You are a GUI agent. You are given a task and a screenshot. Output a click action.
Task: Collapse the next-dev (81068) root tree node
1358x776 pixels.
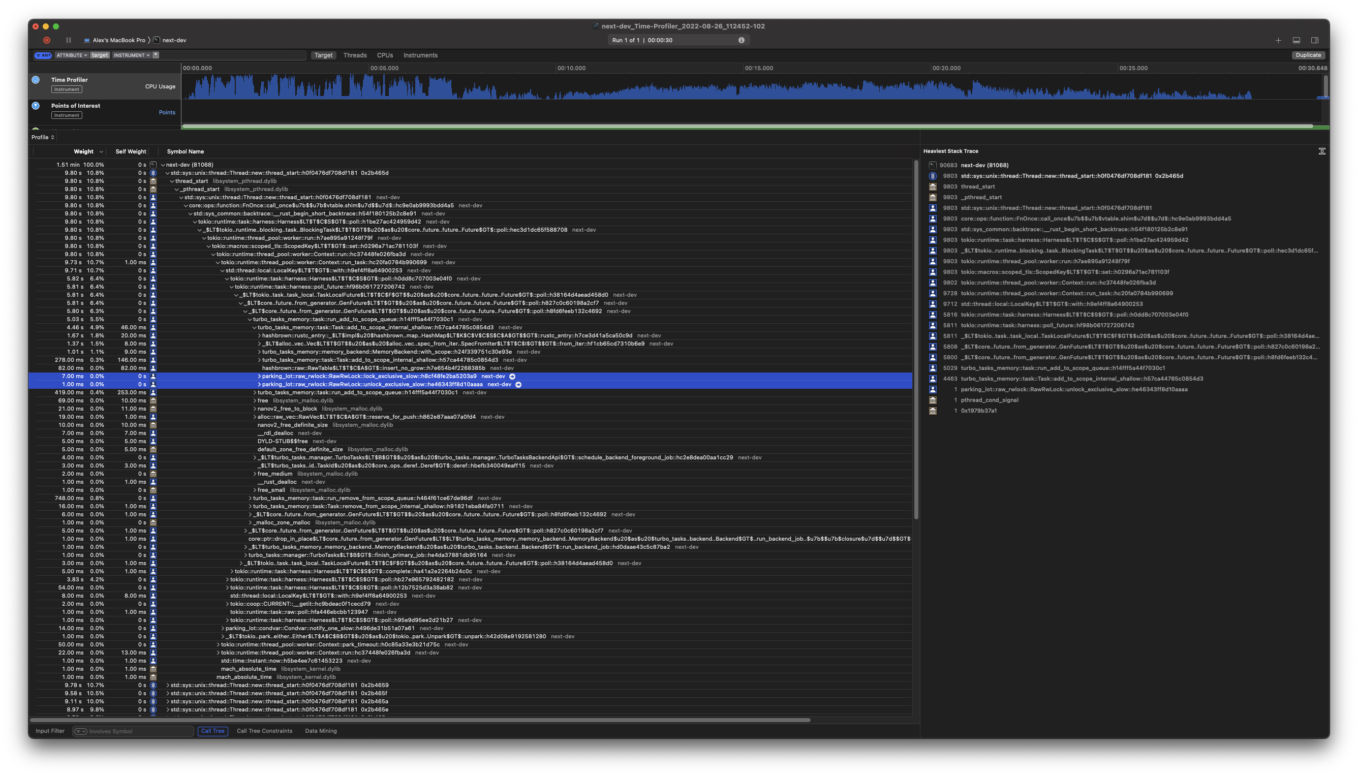164,165
